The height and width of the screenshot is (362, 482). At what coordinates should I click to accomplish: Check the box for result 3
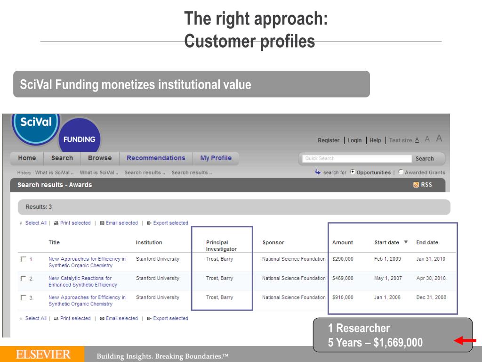point(24,298)
